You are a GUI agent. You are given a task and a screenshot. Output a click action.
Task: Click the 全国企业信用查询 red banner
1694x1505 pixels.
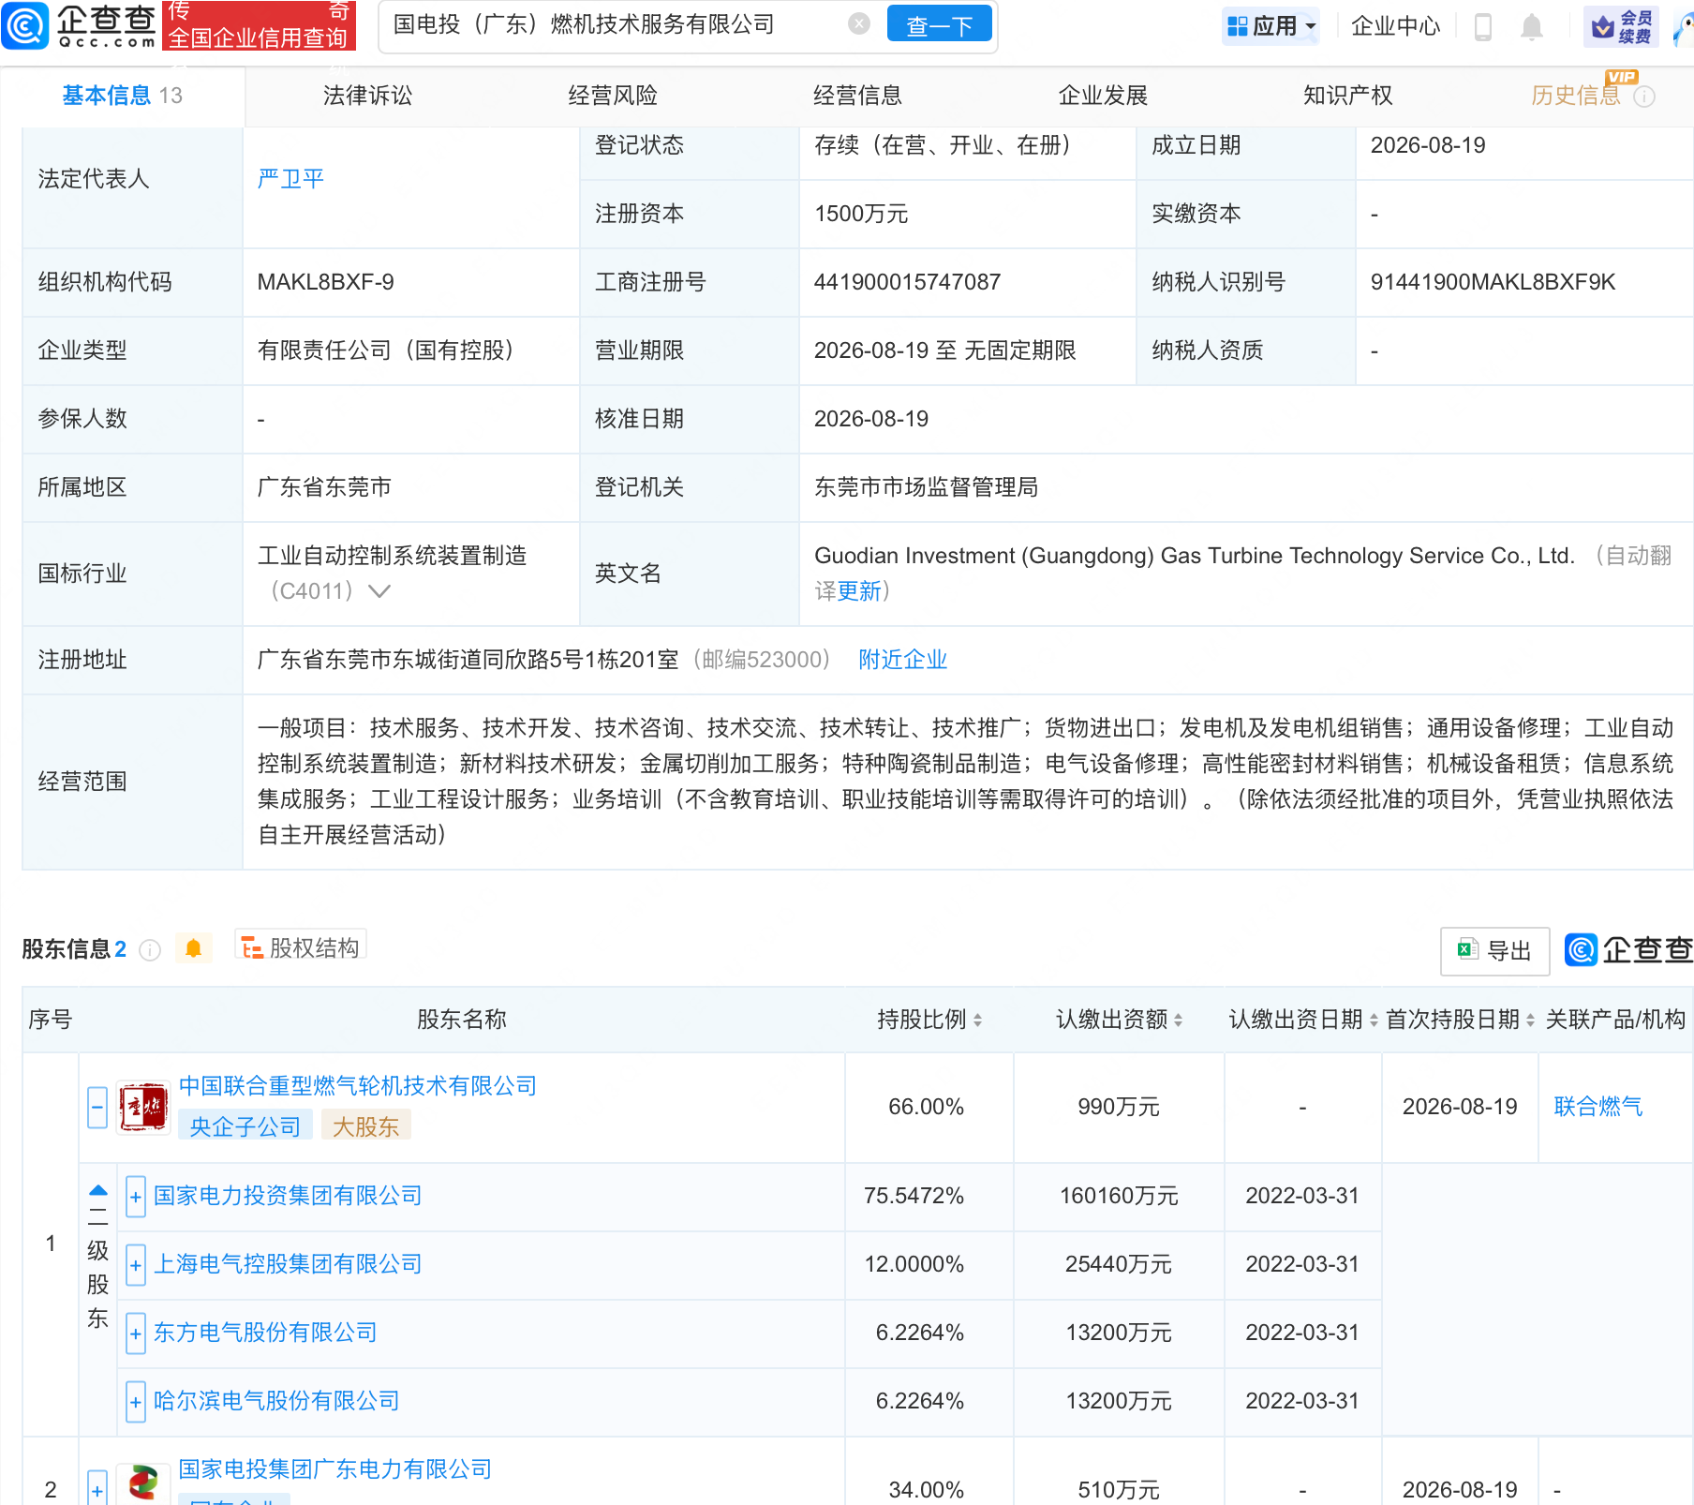click(259, 26)
